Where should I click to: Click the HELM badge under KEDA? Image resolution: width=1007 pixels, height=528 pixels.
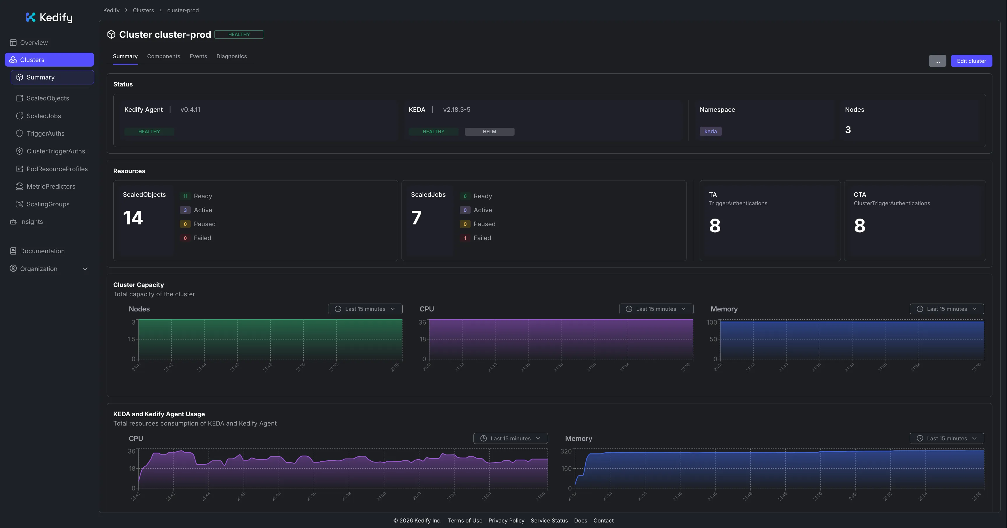(x=489, y=132)
